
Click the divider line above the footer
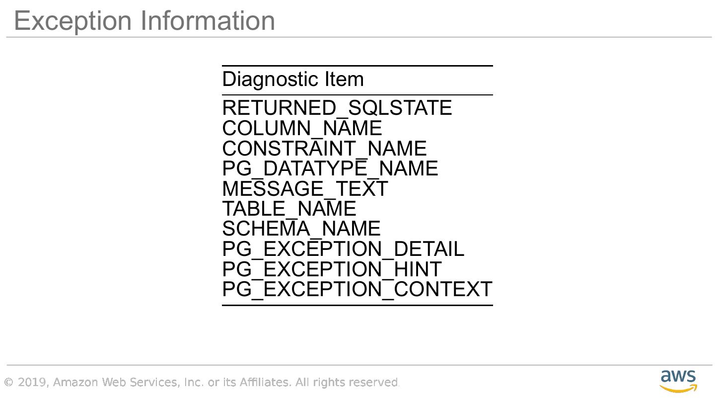[x=358, y=365]
